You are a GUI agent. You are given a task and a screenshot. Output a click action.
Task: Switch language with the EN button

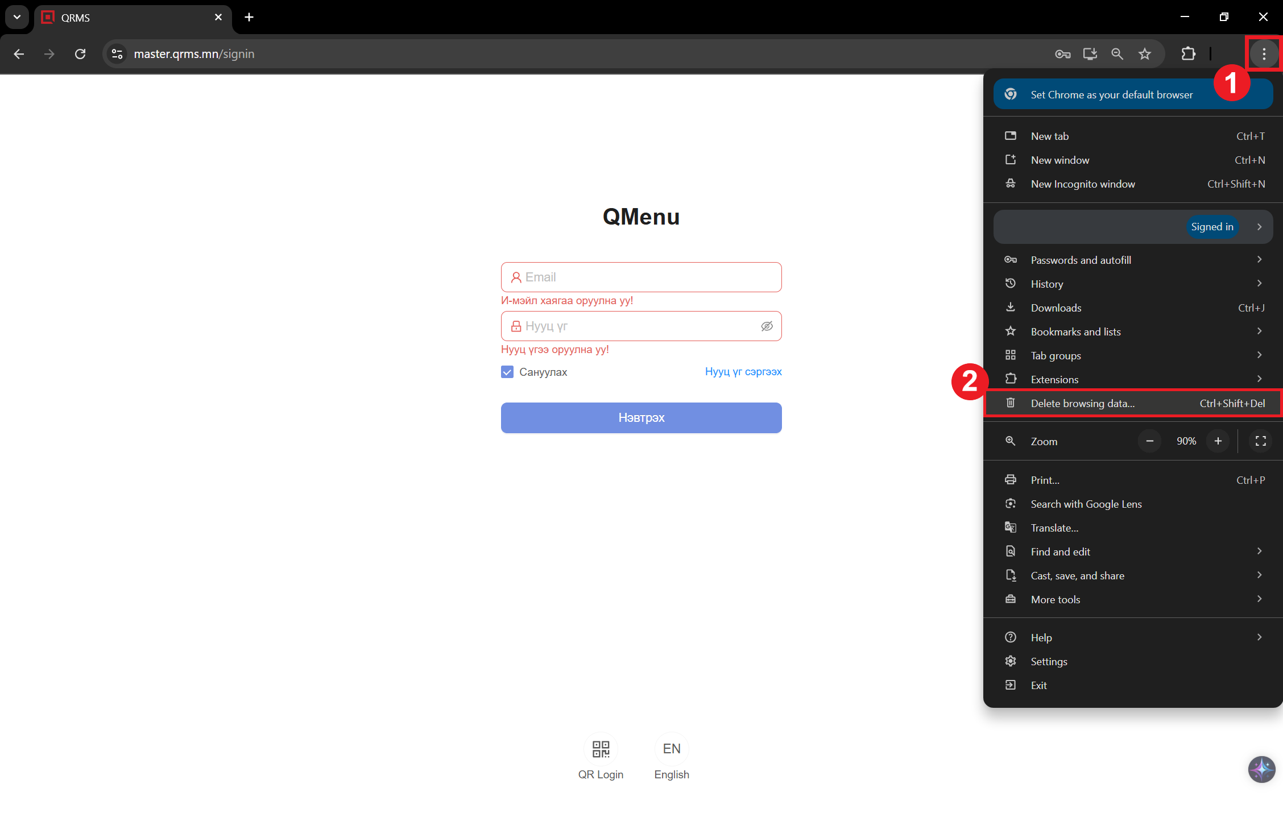[672, 749]
